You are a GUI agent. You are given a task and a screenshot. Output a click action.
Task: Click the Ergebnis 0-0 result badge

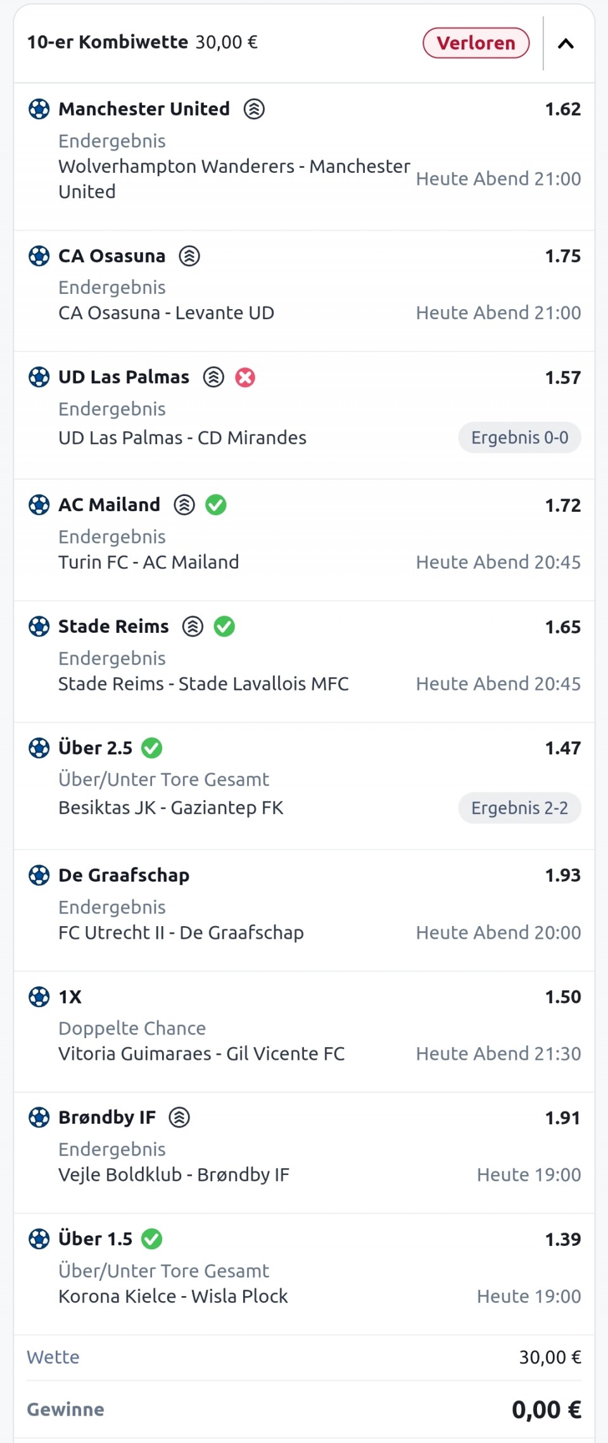coord(519,438)
